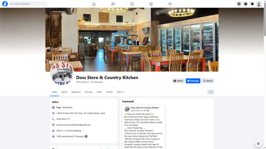Open the Marketplace icon
266x149 pixels.
point(151,4)
